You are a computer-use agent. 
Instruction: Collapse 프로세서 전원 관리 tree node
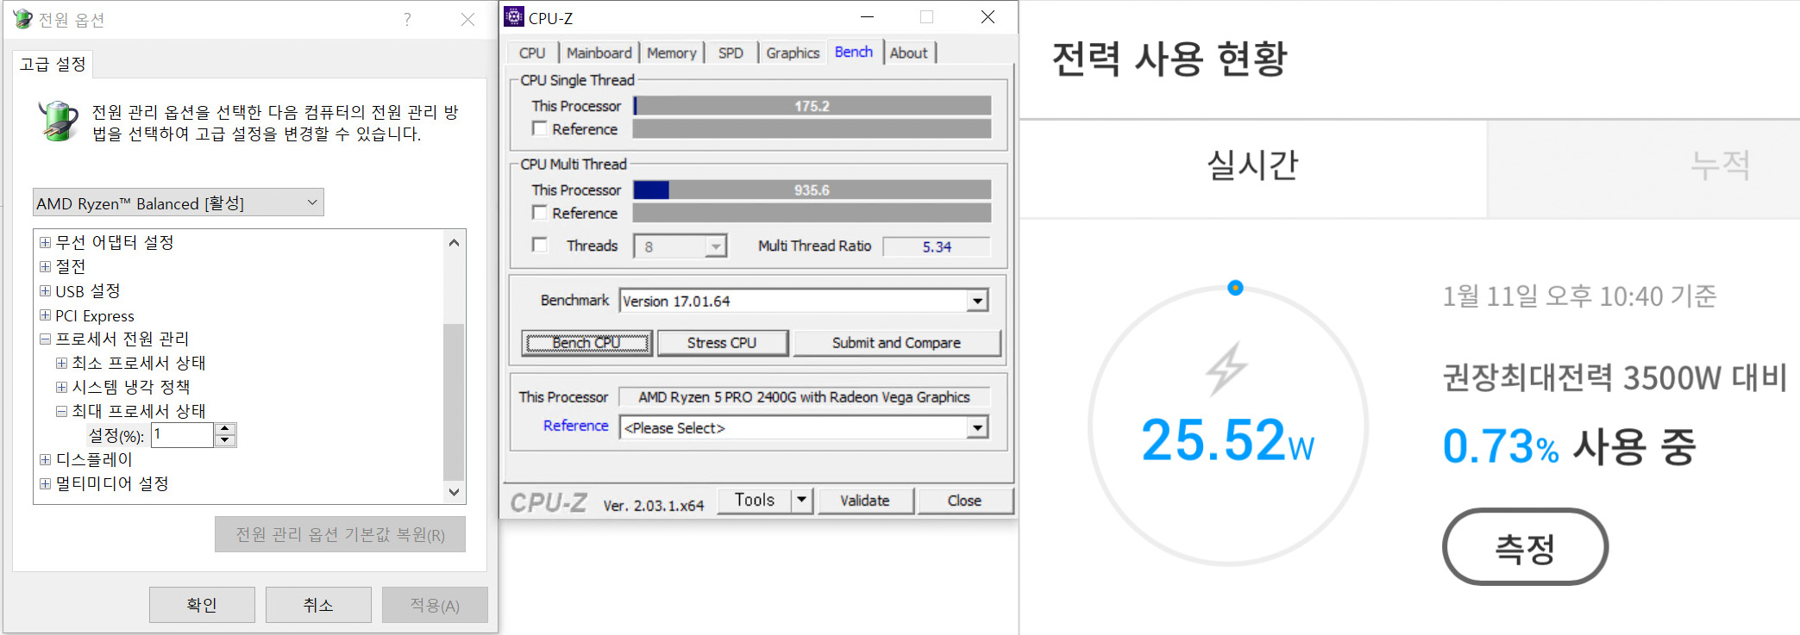pos(45,339)
